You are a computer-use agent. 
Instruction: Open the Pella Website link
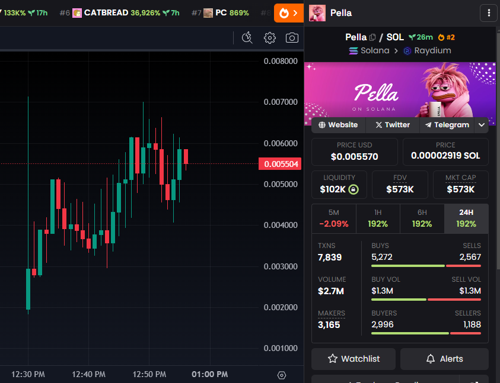[338, 125]
